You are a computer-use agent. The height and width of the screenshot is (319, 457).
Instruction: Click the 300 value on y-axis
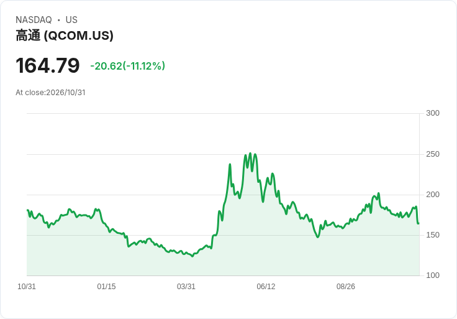(433, 113)
